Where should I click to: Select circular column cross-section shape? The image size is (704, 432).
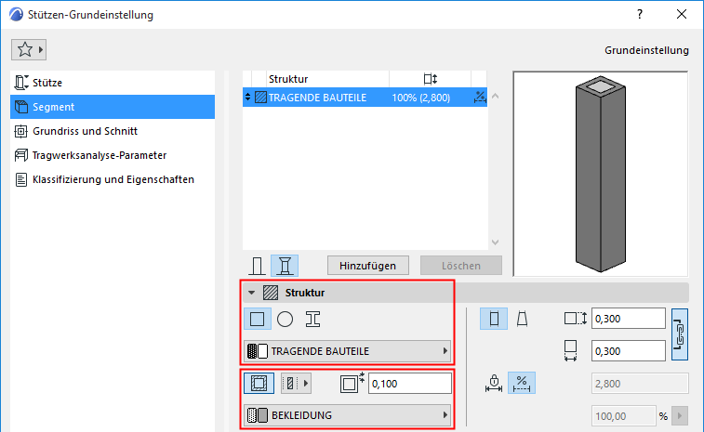pyautogui.click(x=286, y=319)
